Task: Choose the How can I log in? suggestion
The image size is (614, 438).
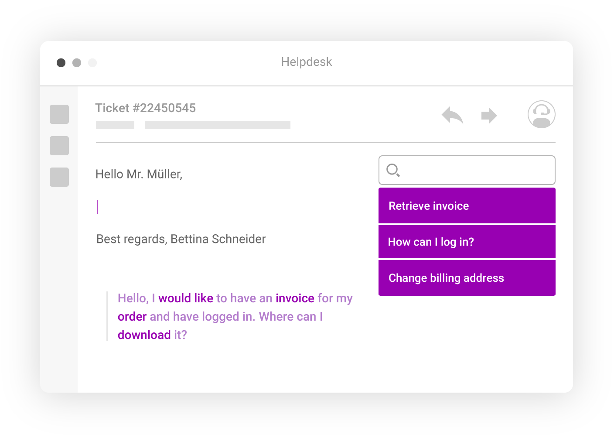Action: point(467,242)
